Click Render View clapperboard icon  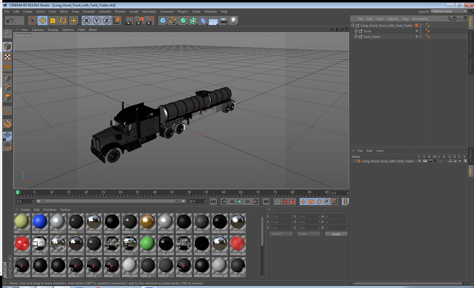click(x=129, y=20)
